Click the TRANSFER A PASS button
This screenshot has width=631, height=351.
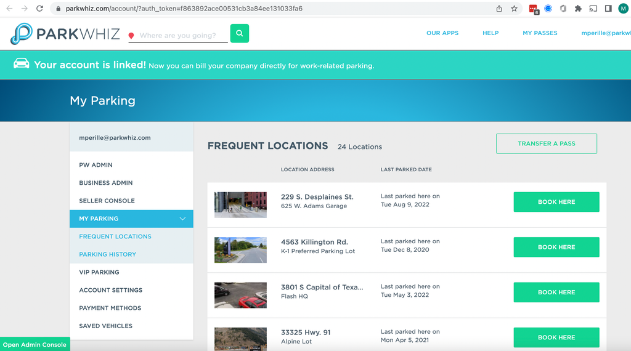point(547,143)
